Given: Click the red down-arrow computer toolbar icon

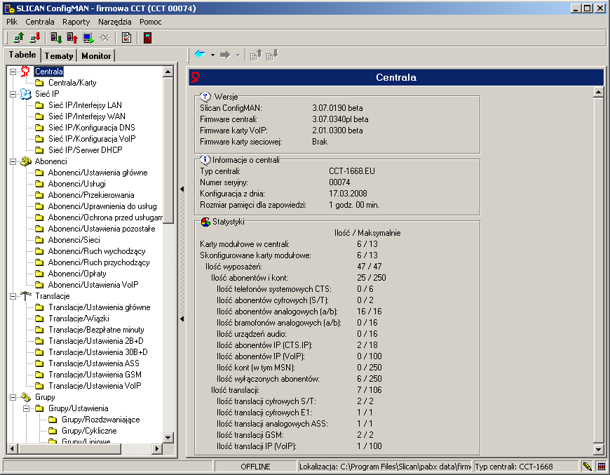Looking at the screenshot, I should [x=35, y=38].
